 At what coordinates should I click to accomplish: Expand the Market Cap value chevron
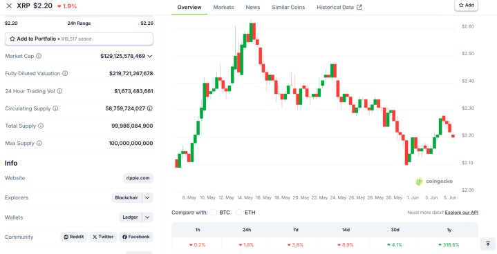click(150, 56)
